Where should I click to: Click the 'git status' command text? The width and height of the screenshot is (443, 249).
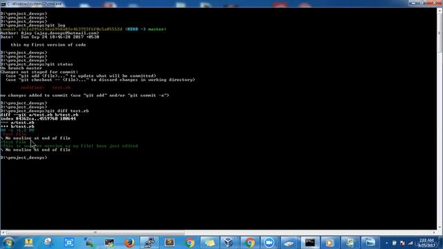(x=60, y=64)
